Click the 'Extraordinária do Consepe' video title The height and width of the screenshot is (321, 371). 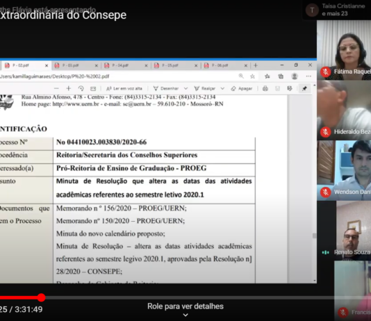pyautogui.click(x=63, y=15)
